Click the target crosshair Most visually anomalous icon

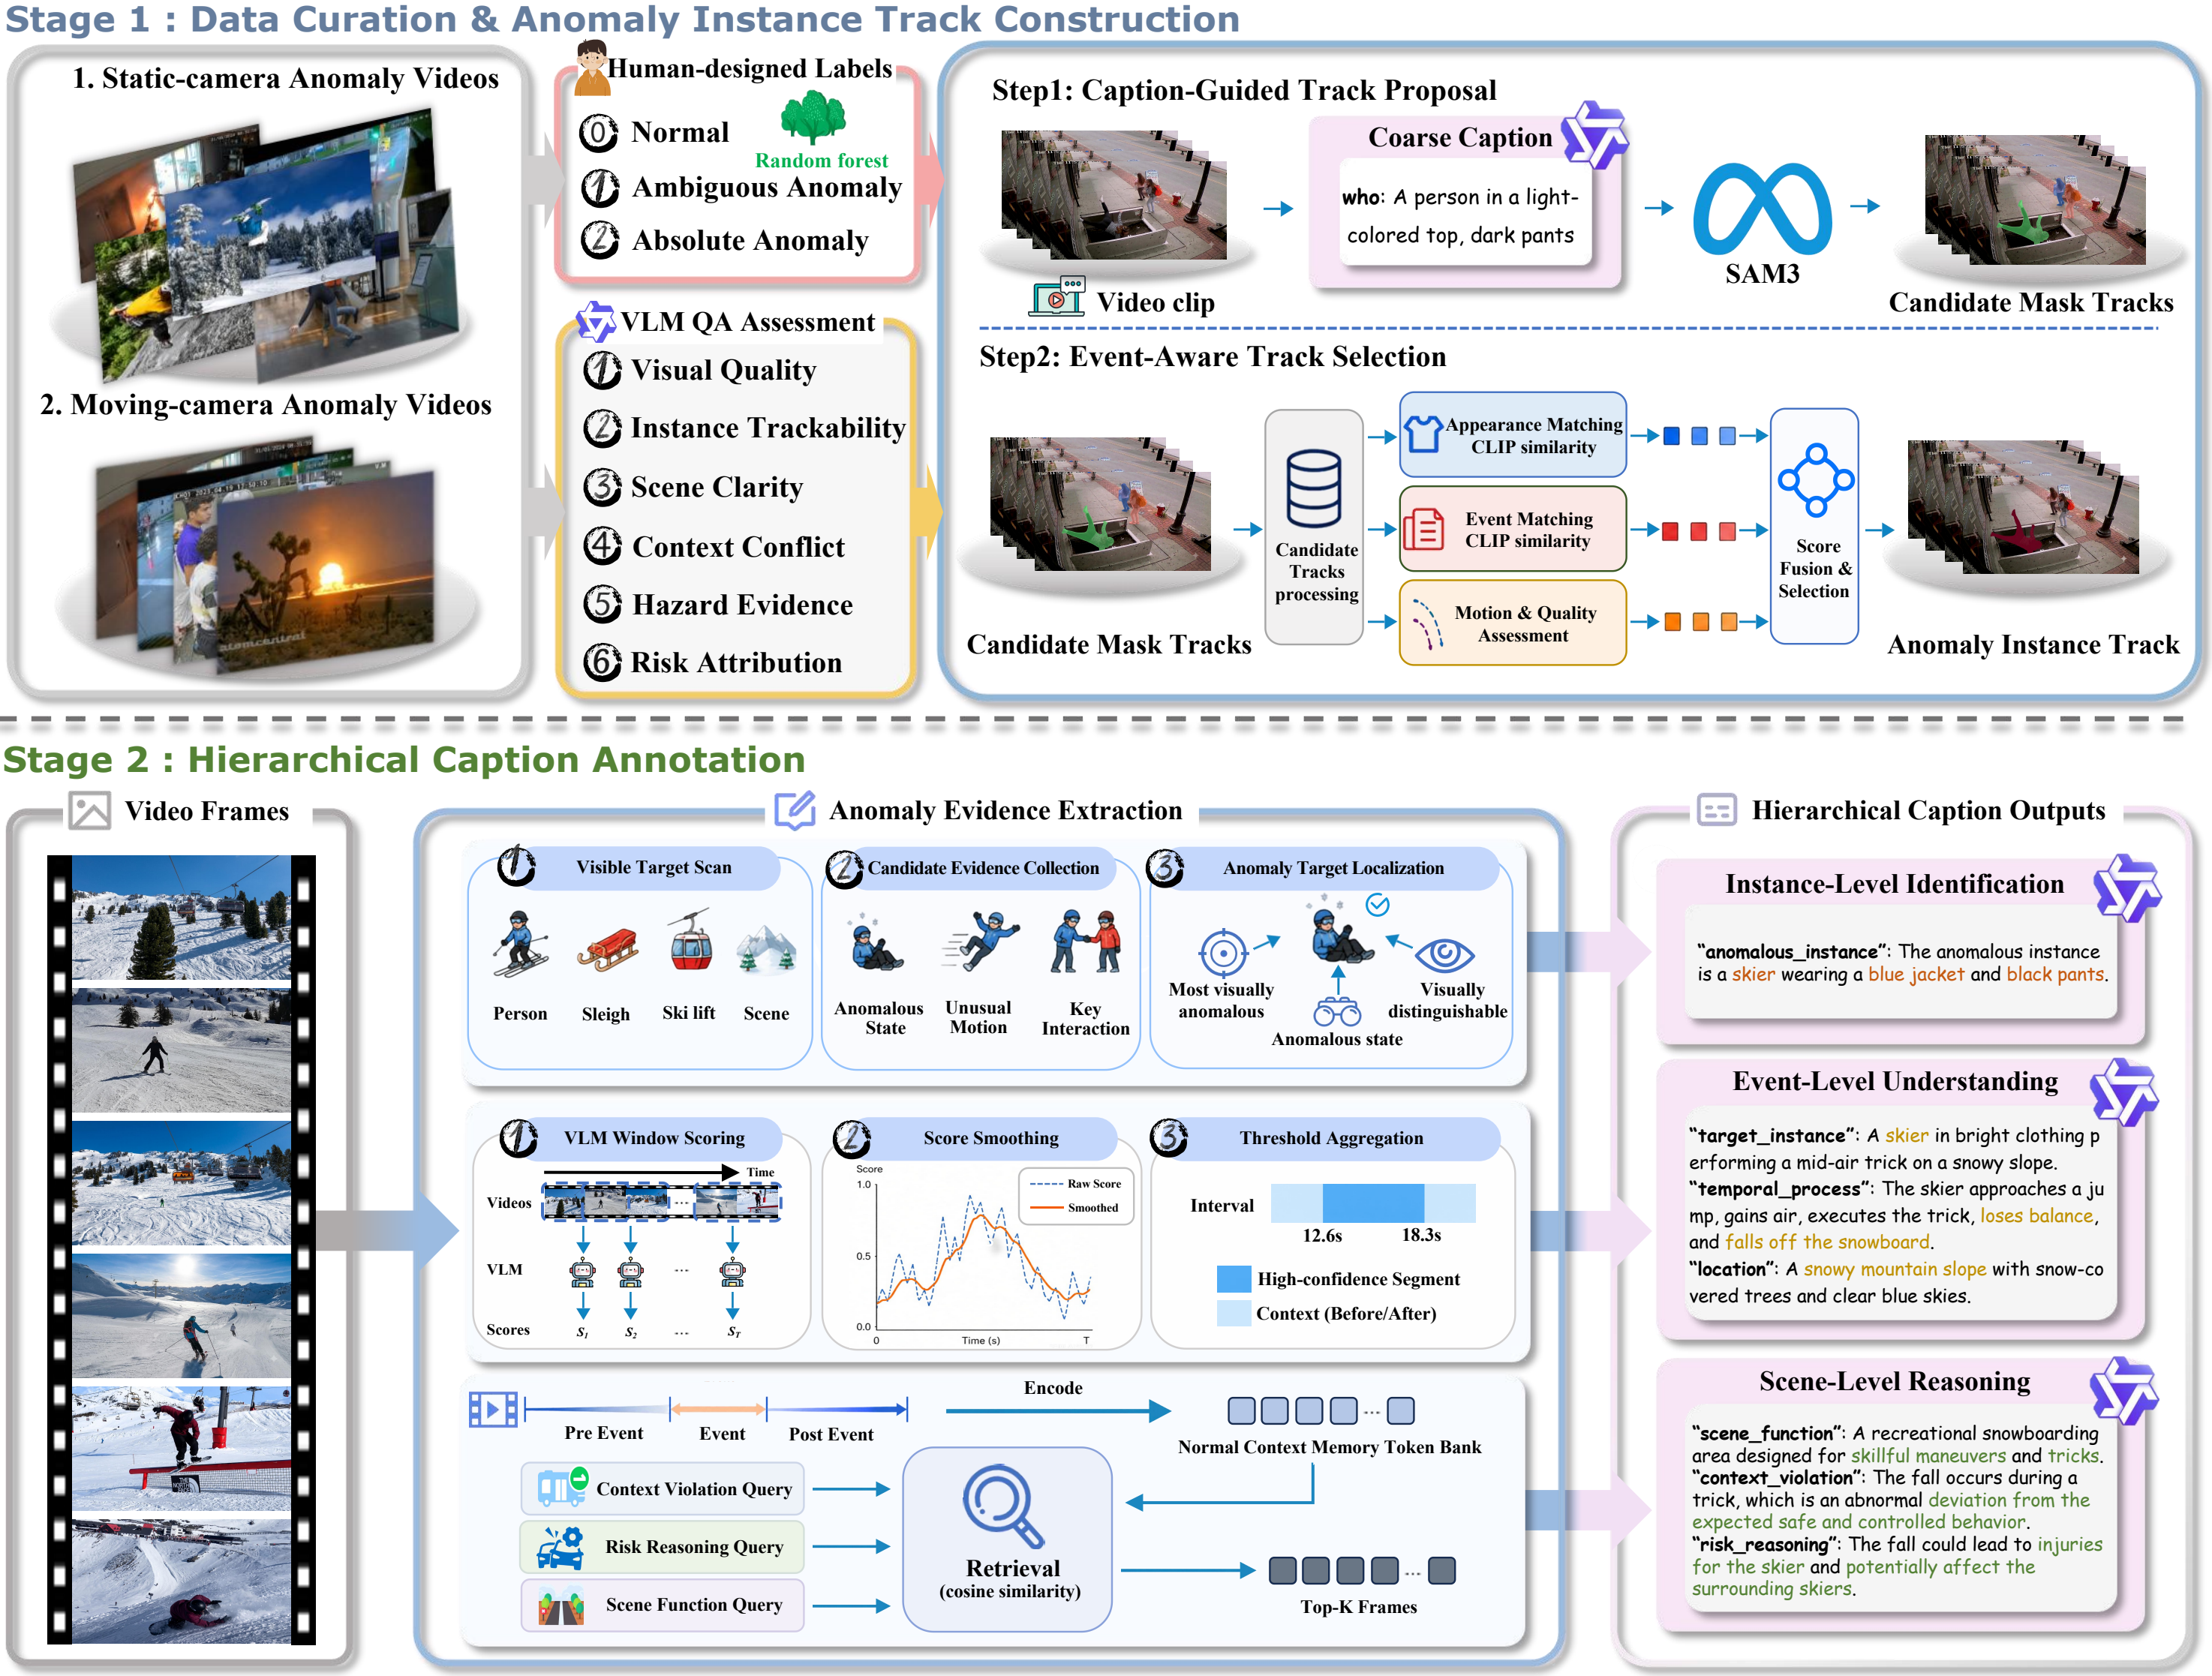pyautogui.click(x=1223, y=953)
